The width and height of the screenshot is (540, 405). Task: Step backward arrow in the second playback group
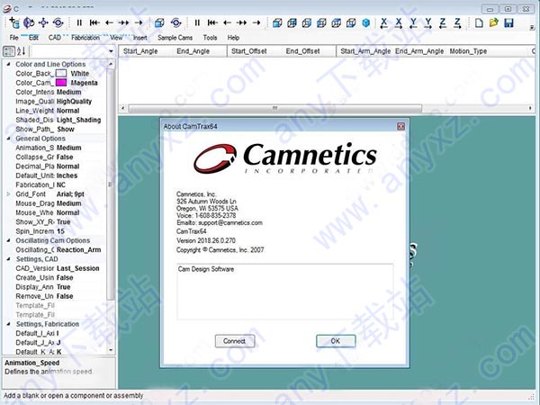[x=227, y=22]
